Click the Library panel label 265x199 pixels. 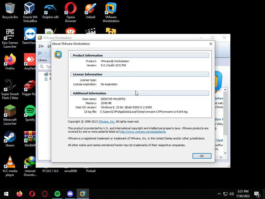[x=42, y=60]
